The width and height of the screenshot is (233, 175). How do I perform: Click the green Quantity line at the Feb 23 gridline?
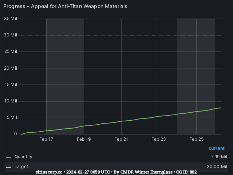pos(159,116)
